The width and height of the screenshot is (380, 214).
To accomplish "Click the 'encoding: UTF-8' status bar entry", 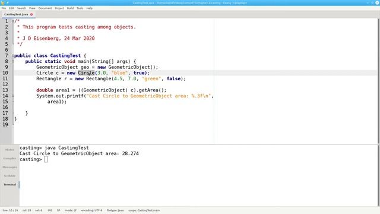I will 91,210.
